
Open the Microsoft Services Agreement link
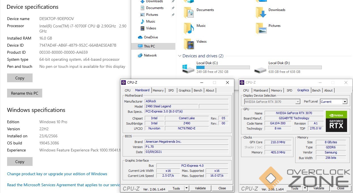[x=64, y=185]
